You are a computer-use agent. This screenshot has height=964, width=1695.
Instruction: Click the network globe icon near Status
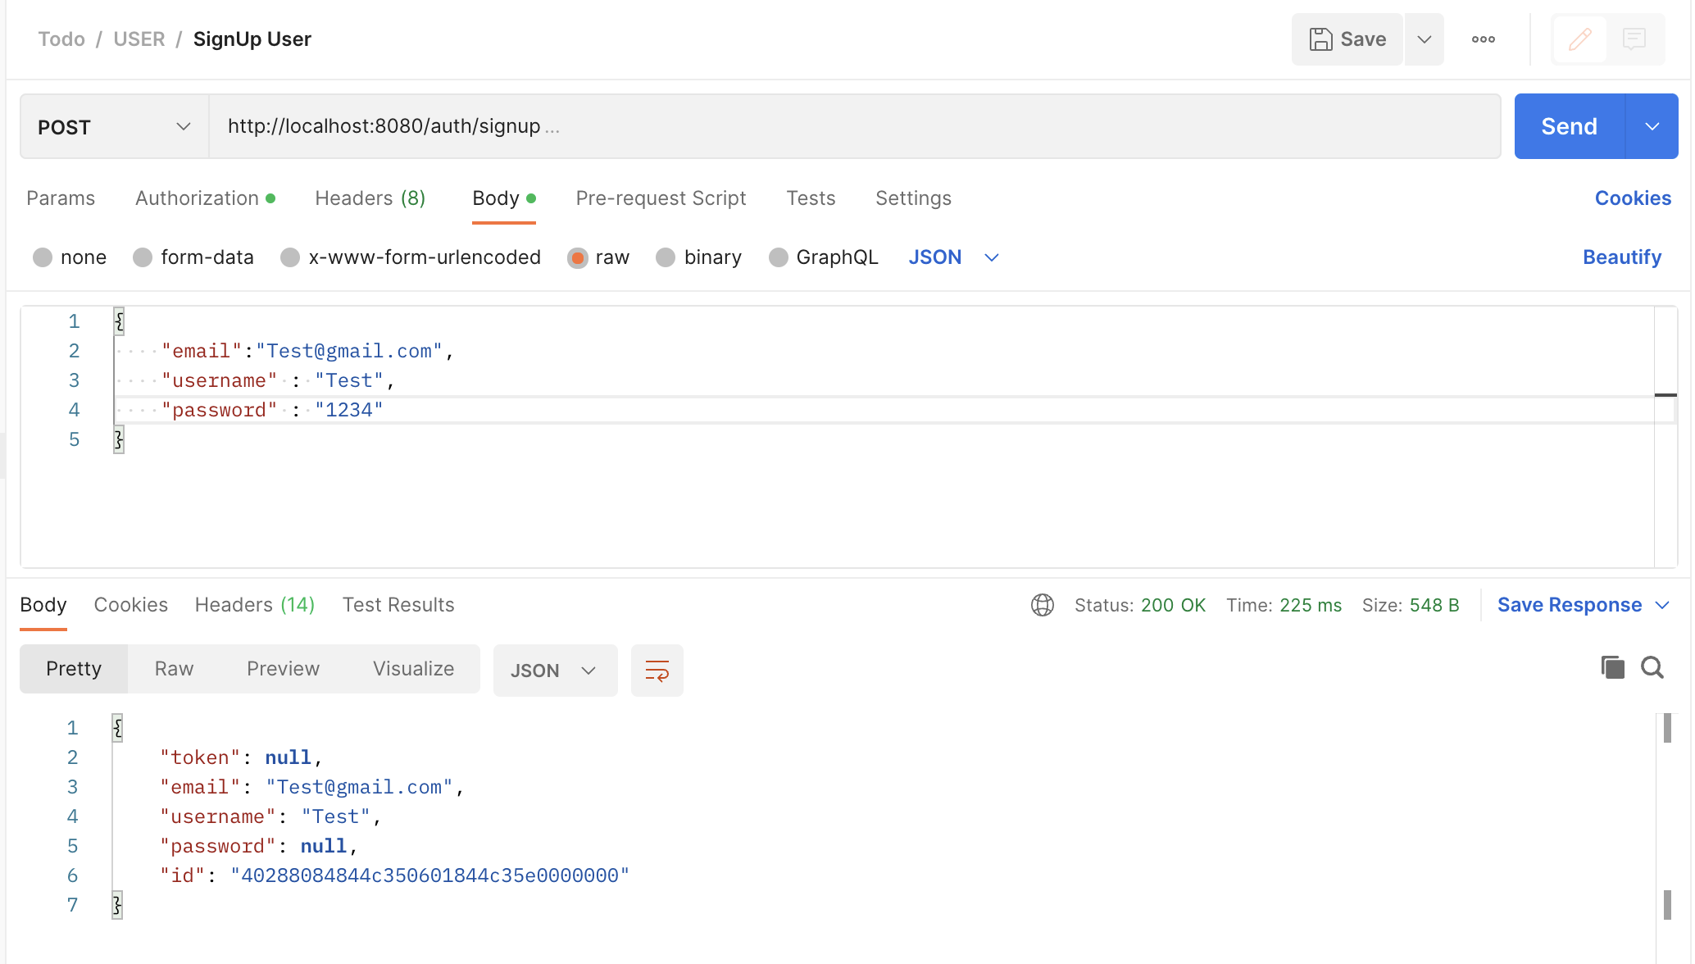1042,605
